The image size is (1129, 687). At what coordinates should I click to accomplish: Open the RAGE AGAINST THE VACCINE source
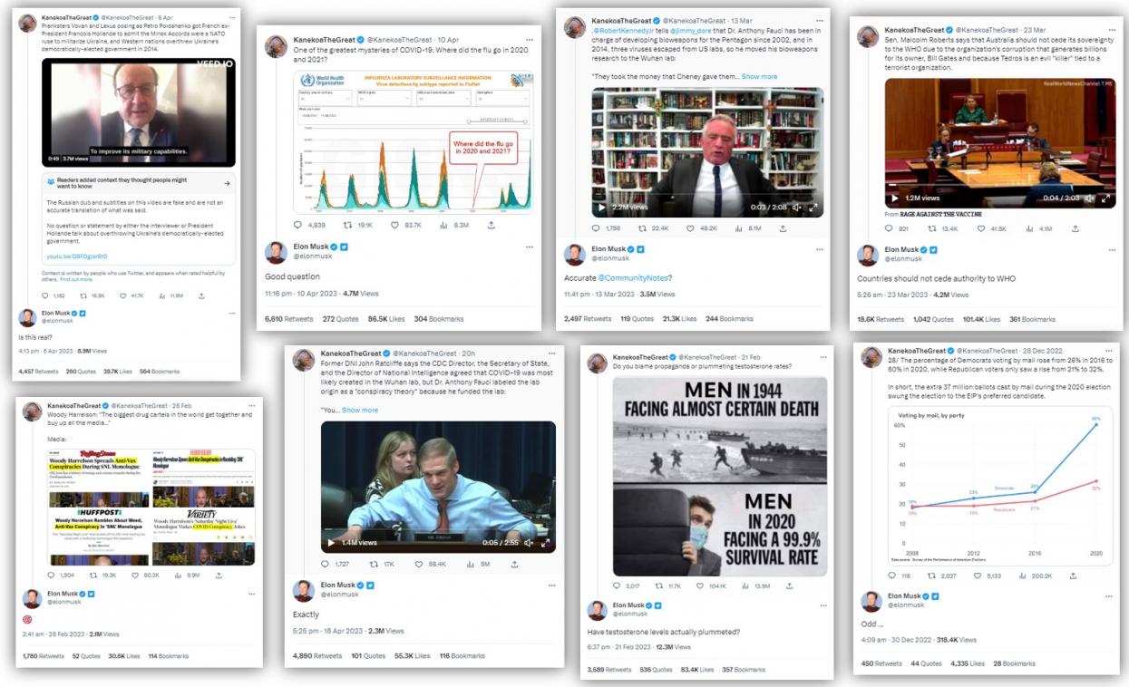click(x=940, y=214)
